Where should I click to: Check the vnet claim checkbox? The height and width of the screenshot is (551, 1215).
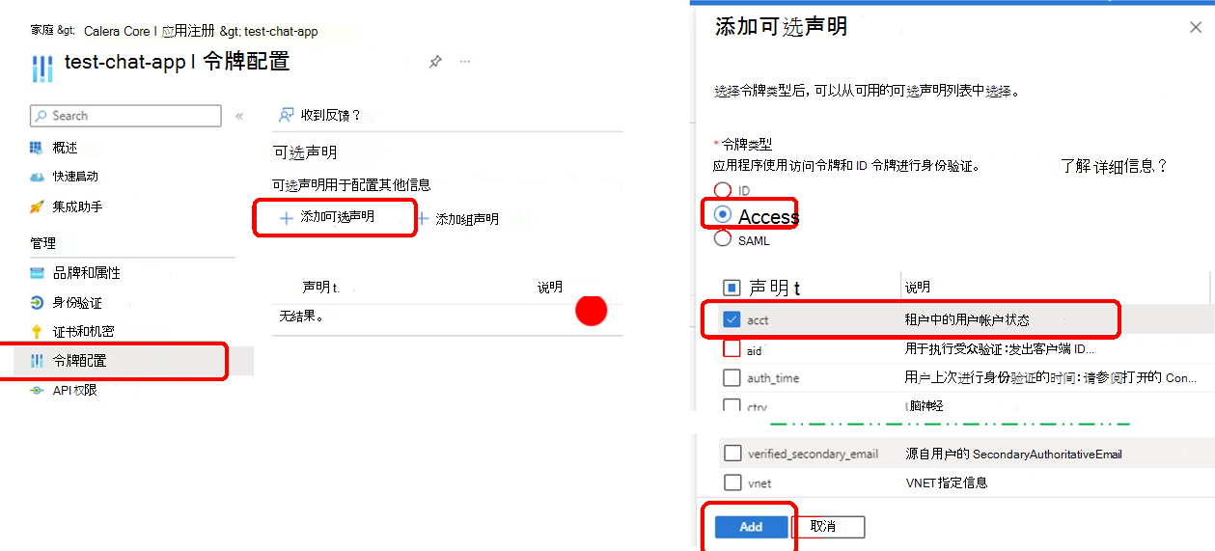point(732,482)
